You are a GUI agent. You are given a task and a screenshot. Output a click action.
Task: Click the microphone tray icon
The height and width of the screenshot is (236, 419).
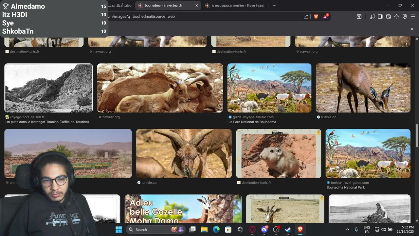[356, 229]
